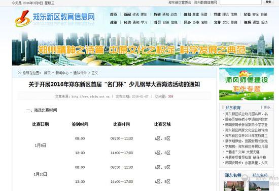Open 动态 under the 教研 menu

tap(174, 15)
